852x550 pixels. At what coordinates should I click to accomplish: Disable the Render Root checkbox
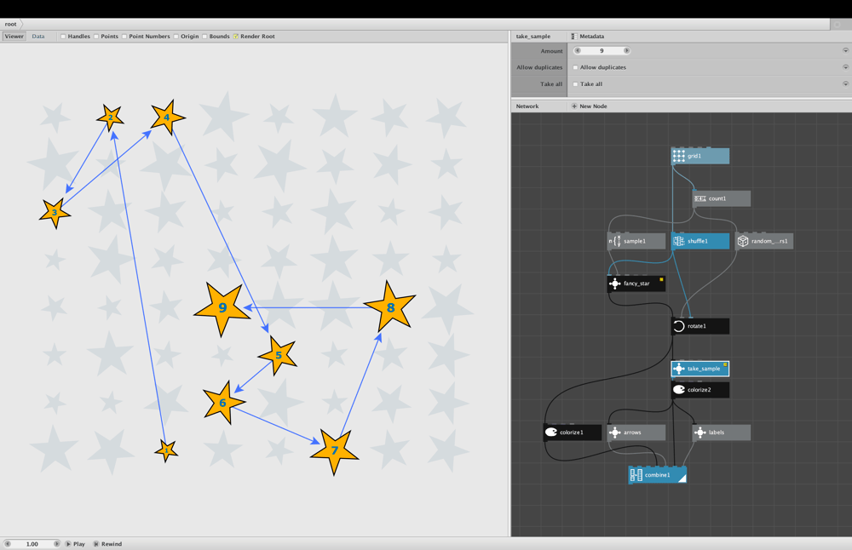(x=235, y=37)
